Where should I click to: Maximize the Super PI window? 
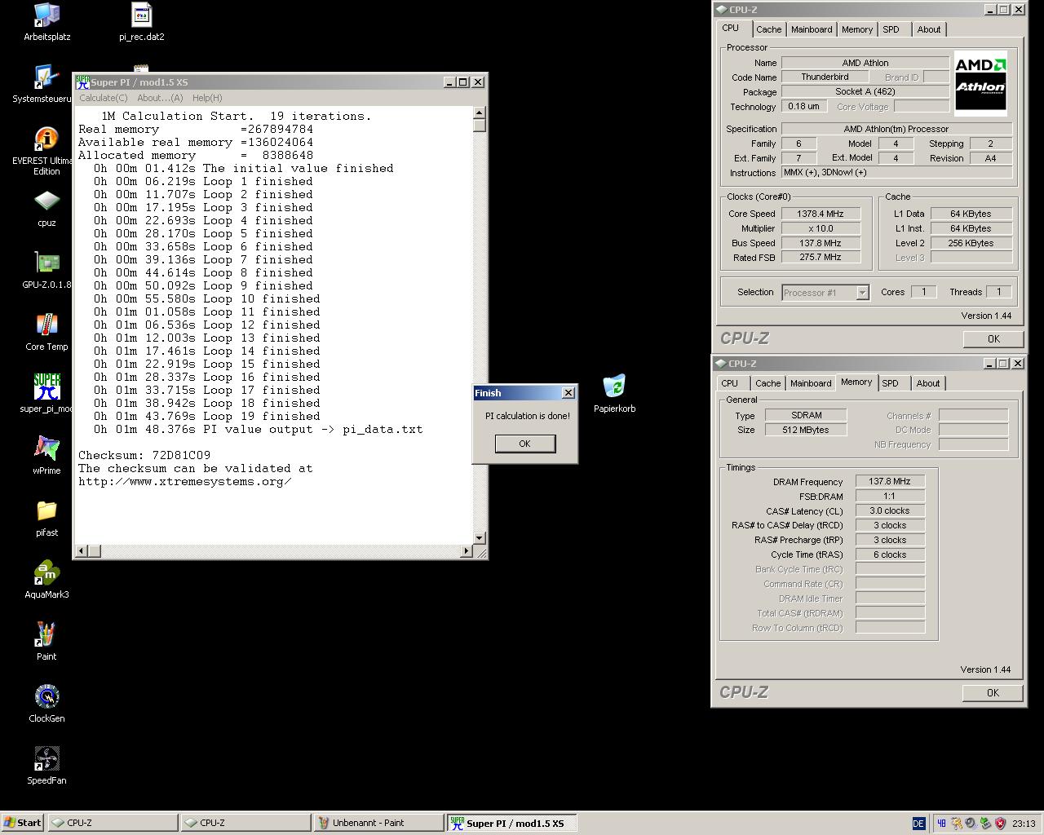click(463, 82)
